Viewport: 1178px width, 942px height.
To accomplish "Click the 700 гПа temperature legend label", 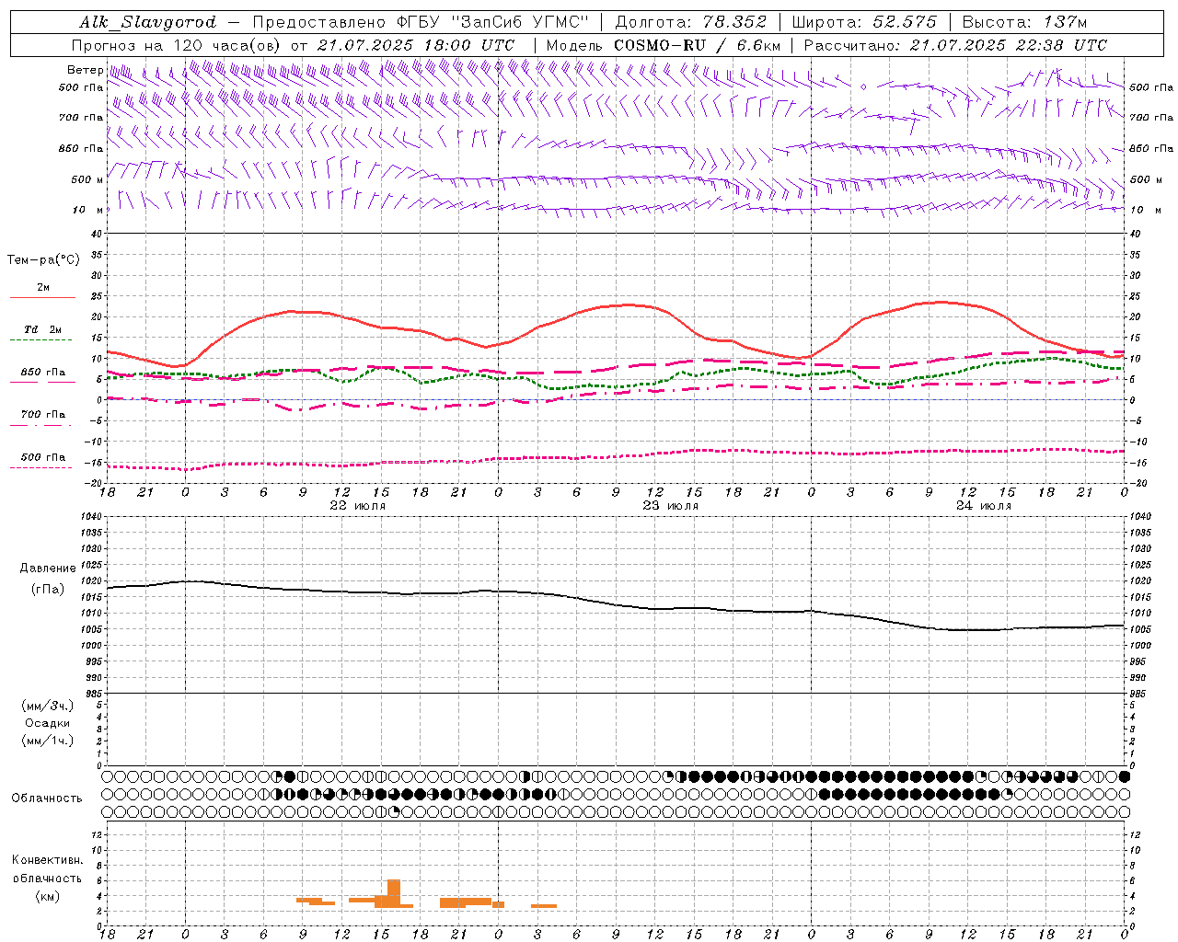I will [x=42, y=415].
